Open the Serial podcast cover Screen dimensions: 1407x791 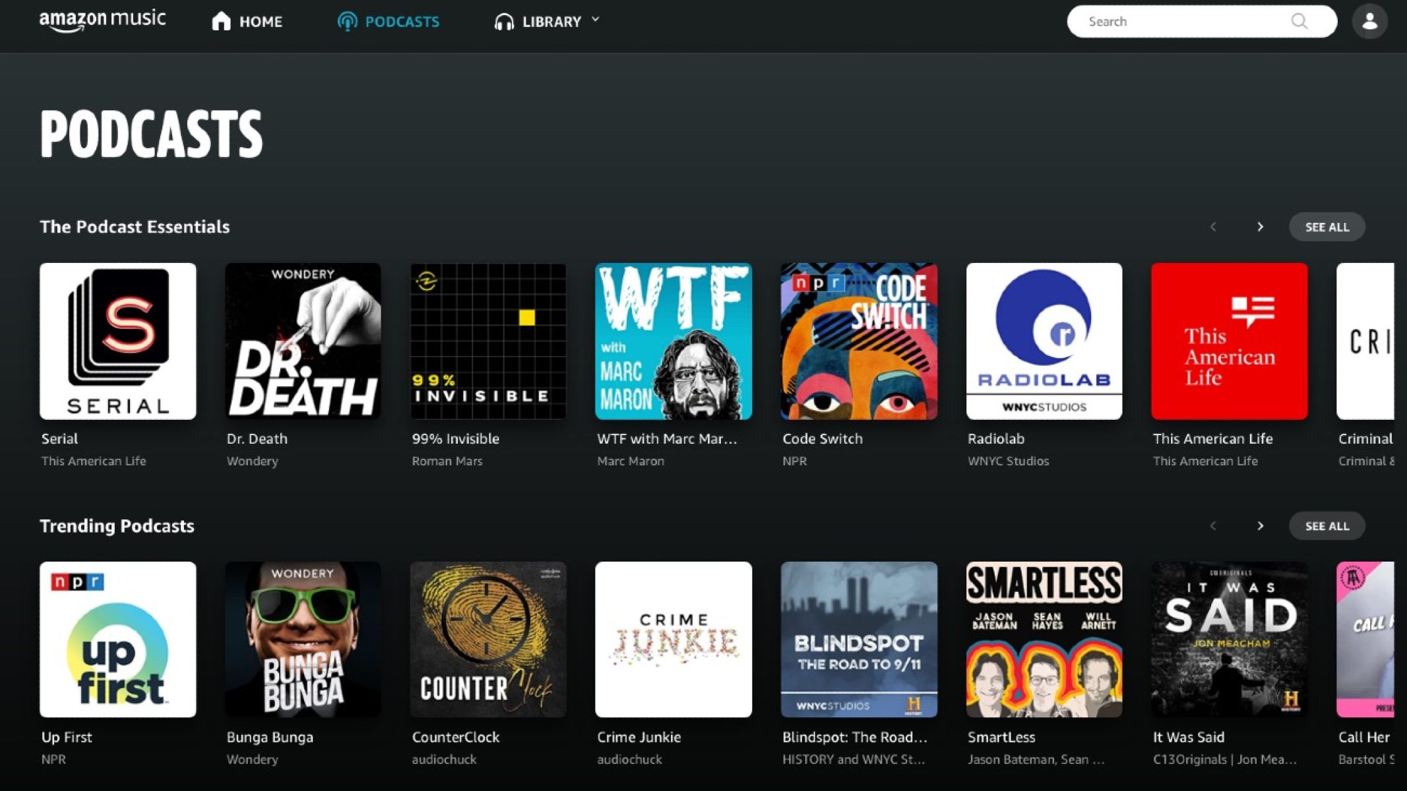tap(118, 341)
